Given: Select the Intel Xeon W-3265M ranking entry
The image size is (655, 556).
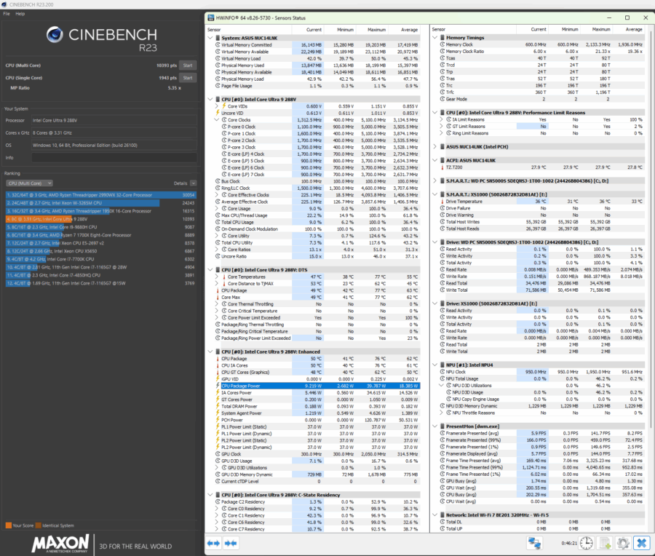Looking at the screenshot, I should pyautogui.click(x=100, y=203).
